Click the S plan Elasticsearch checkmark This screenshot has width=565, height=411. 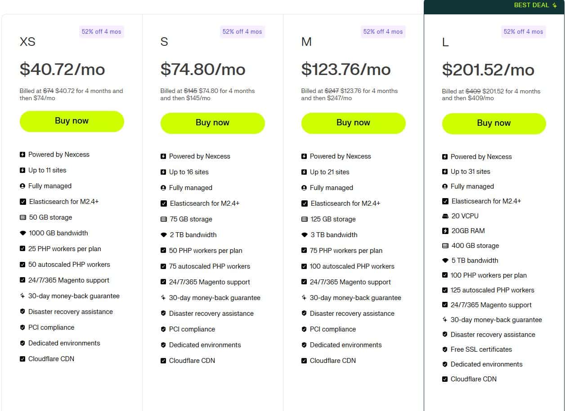click(163, 203)
